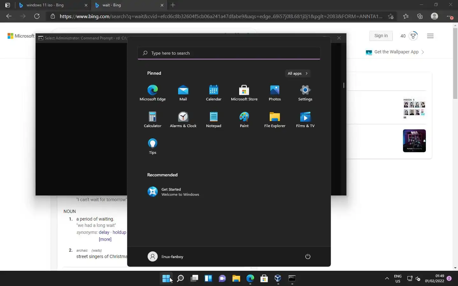458x286 pixels.
Task: Select the 'wait - Bing' tab
Action: tap(129, 5)
